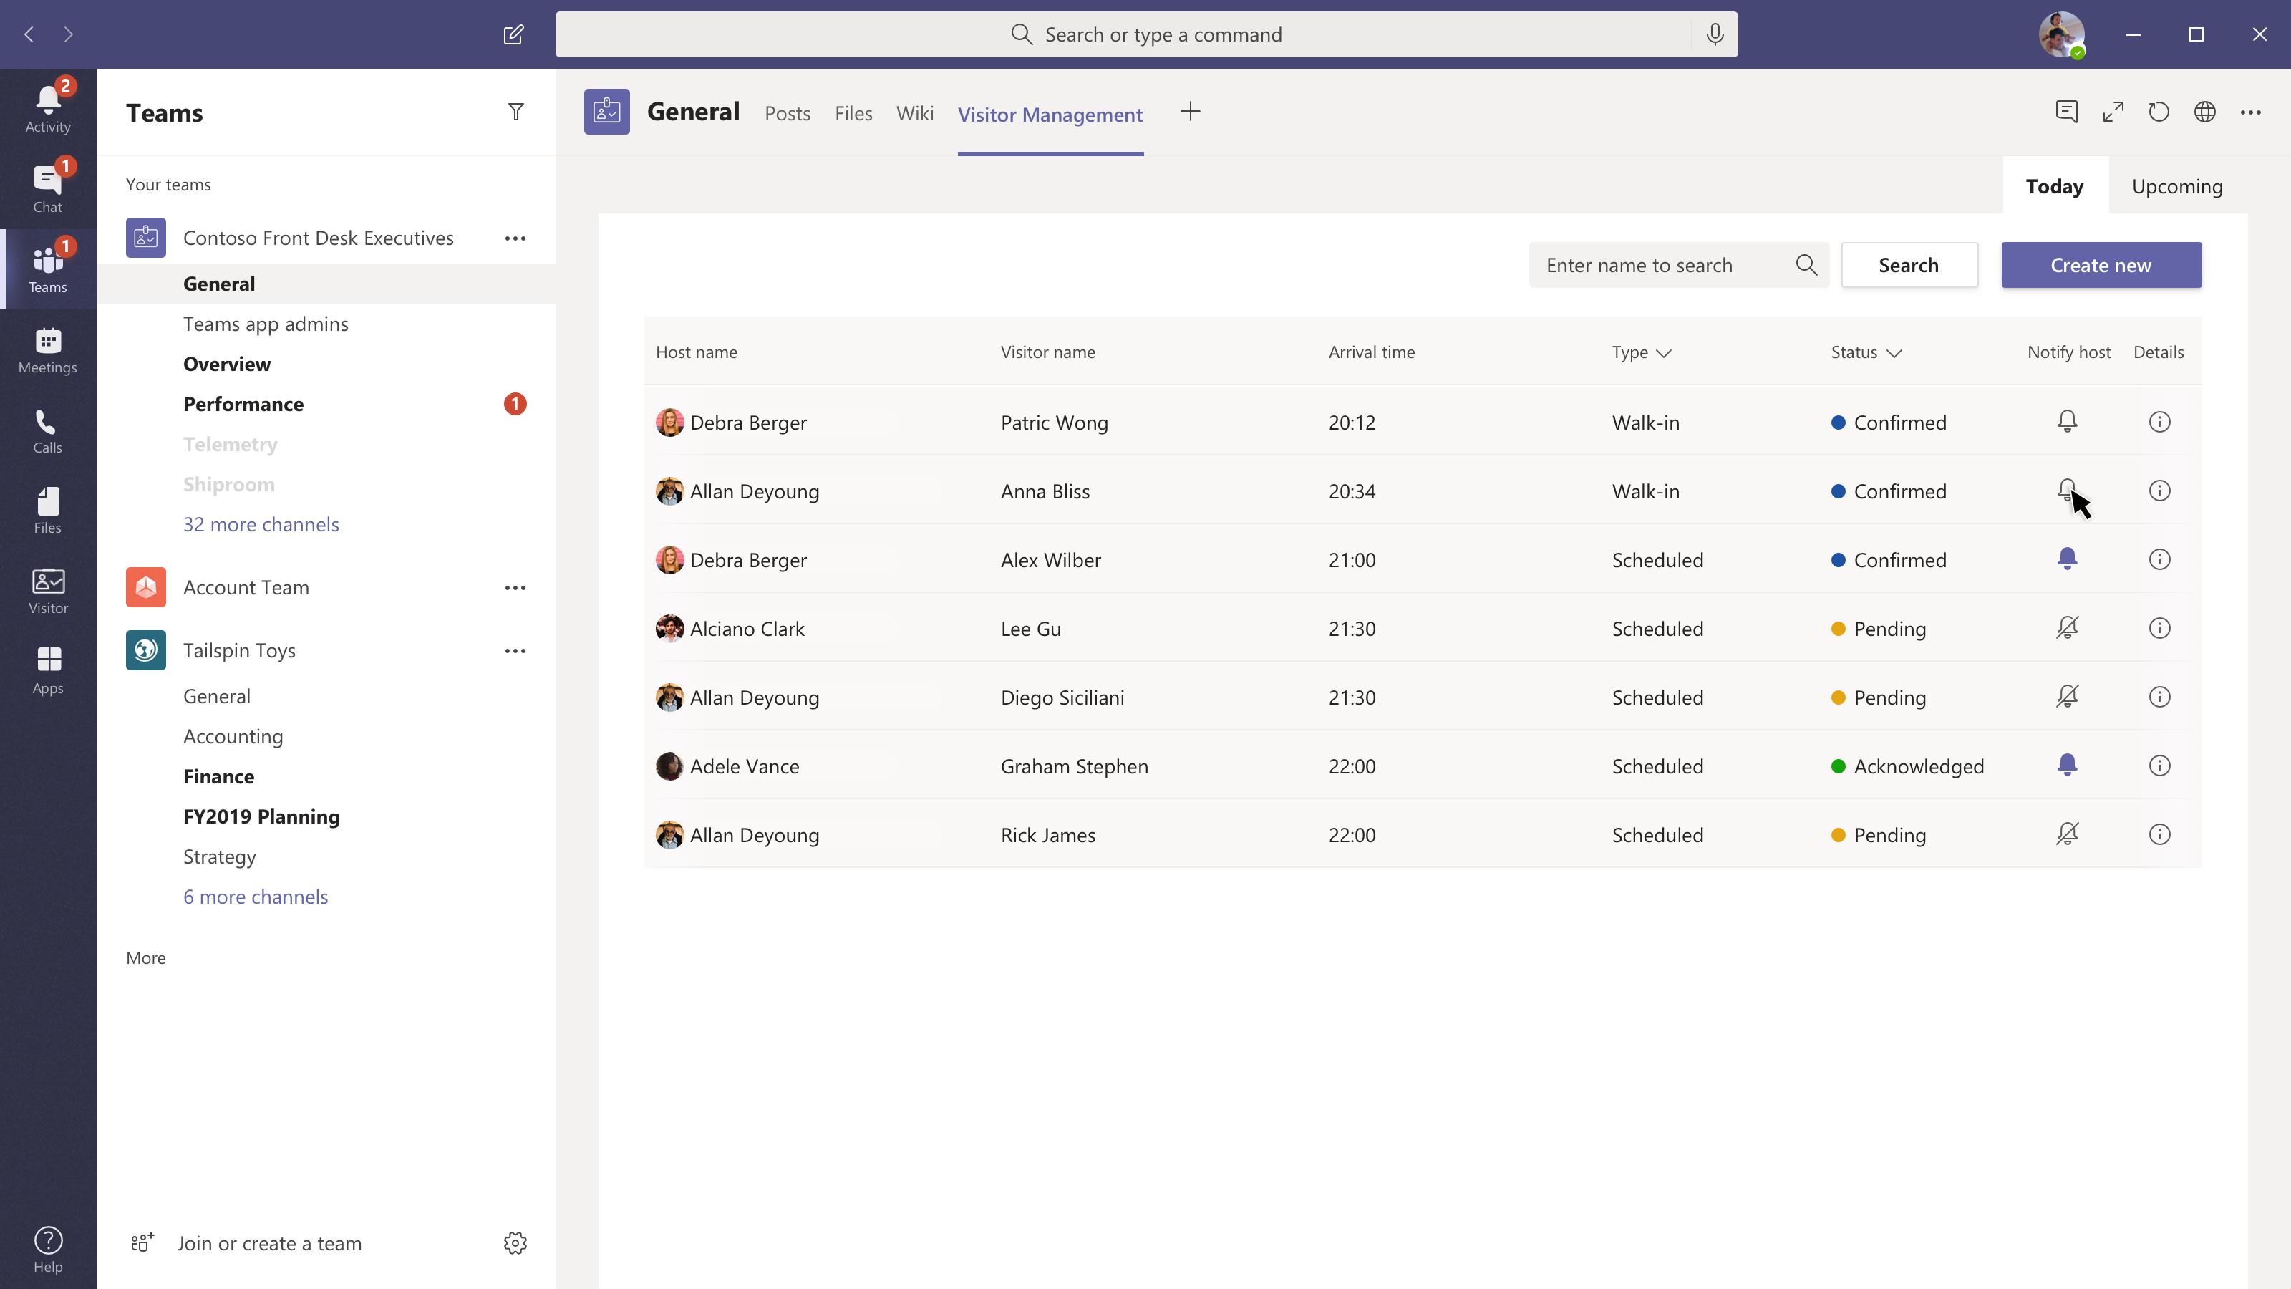This screenshot has width=2291, height=1289.
Task: Click host name Alciano Clark
Action: (747, 629)
